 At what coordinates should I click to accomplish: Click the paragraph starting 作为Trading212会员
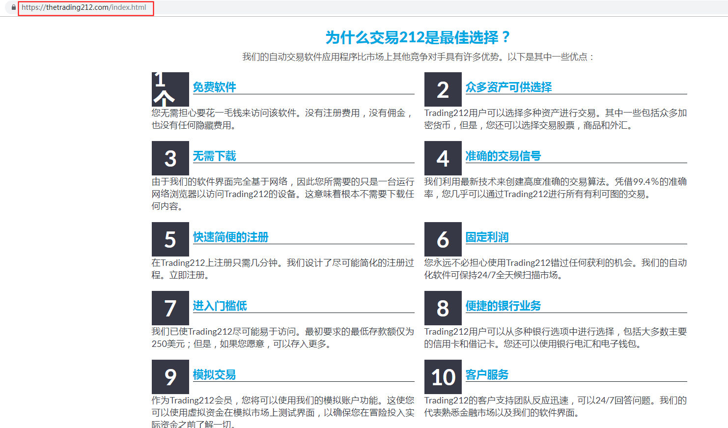[x=282, y=412]
